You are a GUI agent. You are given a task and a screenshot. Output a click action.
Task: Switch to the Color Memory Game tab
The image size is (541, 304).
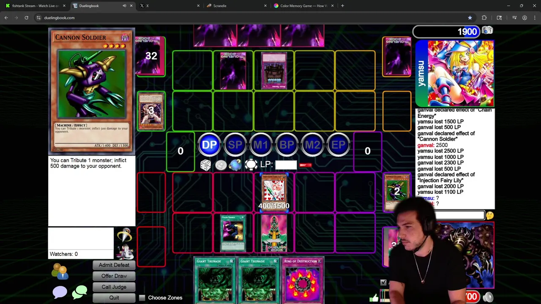pos(303,6)
